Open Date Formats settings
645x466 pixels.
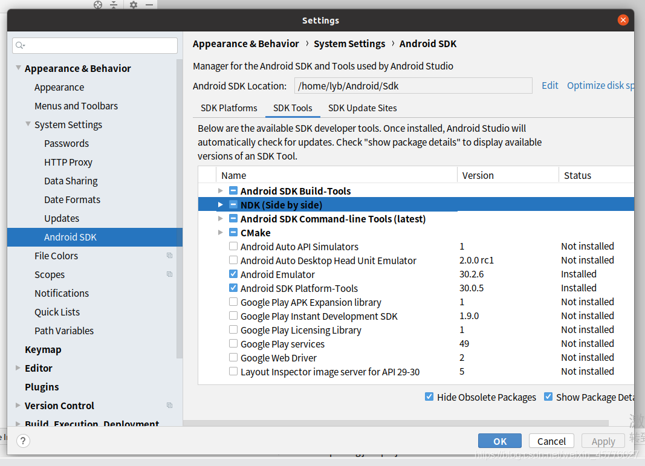coord(73,199)
